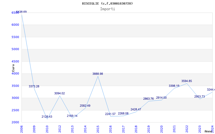Click the 2015 x-axis year label
The width and height of the screenshot is (215, 134).
[x=98, y=129]
